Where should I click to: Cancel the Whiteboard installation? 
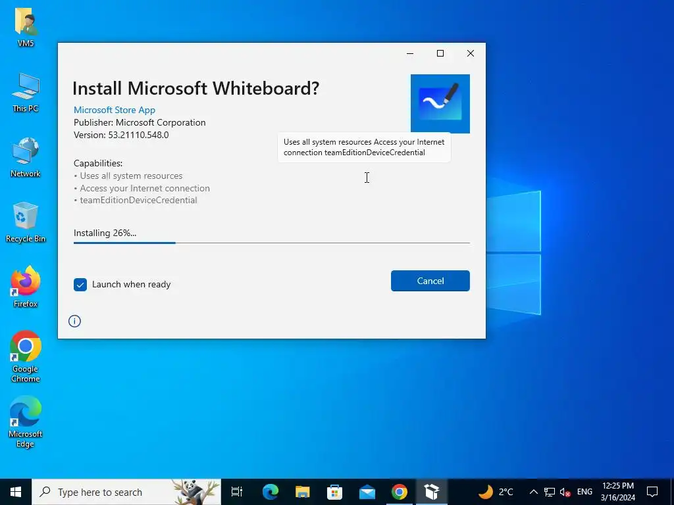[430, 281]
